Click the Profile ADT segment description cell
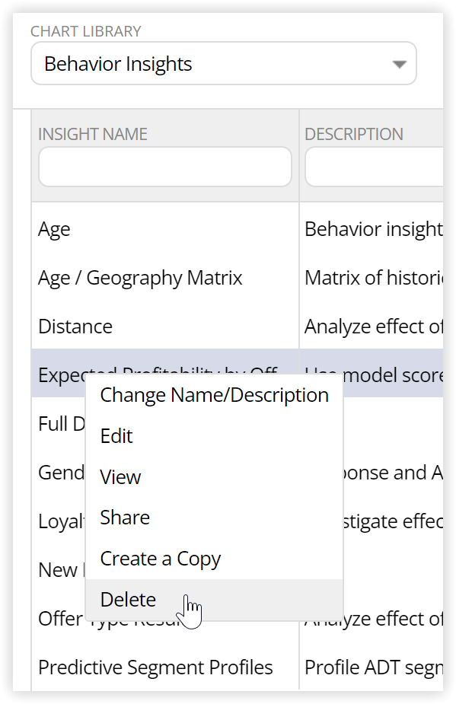456x704 pixels. coord(371,667)
